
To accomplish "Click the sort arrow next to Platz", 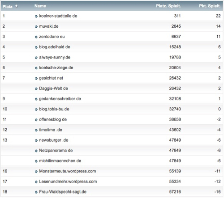I will [x=16, y=6].
